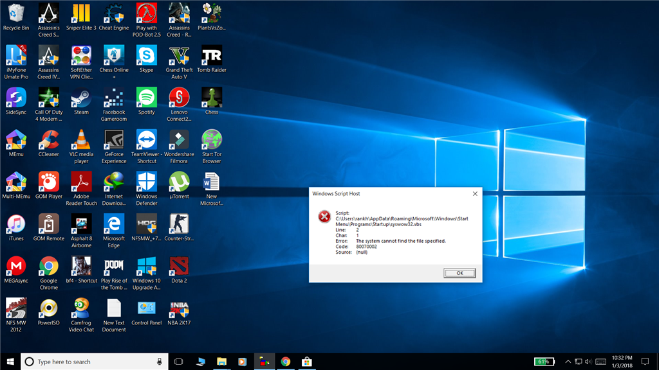Select the Internet Download Manager icon

click(x=114, y=188)
